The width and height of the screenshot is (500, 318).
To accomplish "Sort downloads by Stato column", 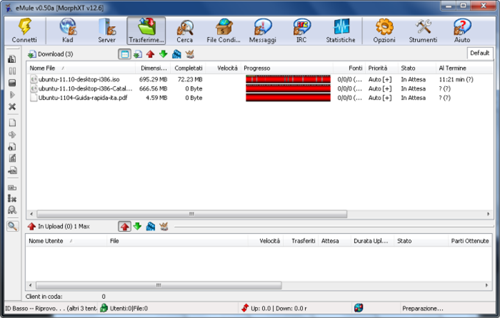I will pyautogui.click(x=417, y=68).
